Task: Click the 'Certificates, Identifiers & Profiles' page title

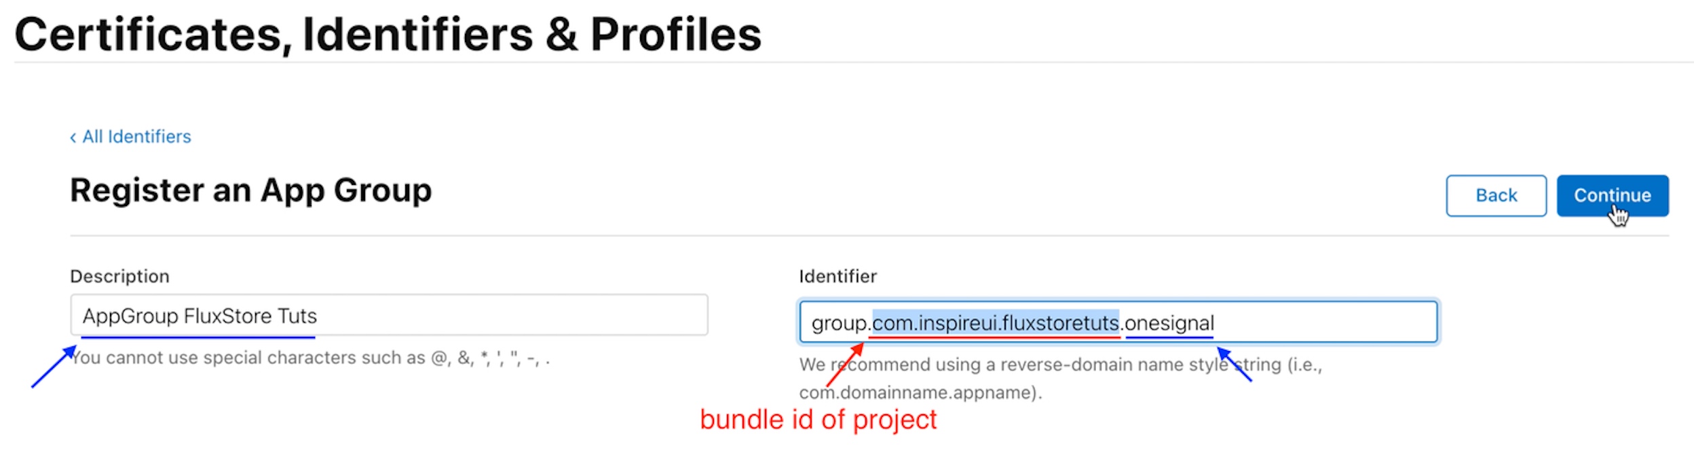Action: 388,34
